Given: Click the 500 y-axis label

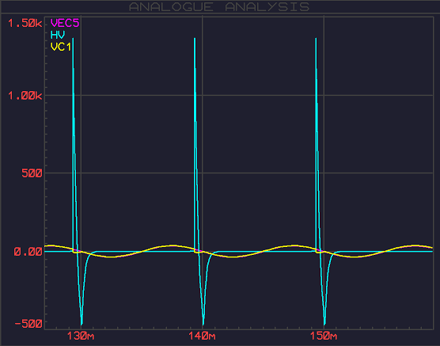Looking at the screenshot, I should point(32,173).
